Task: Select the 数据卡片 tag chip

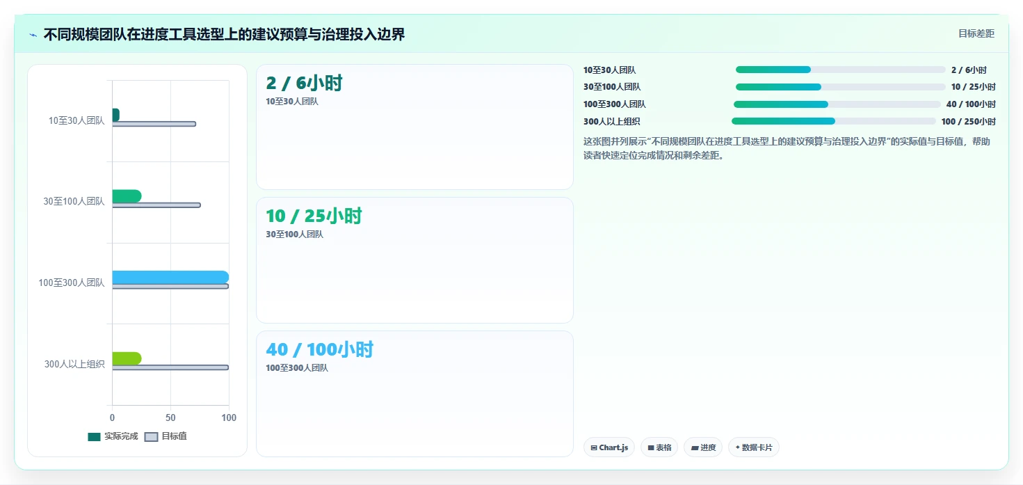Action: coord(753,447)
